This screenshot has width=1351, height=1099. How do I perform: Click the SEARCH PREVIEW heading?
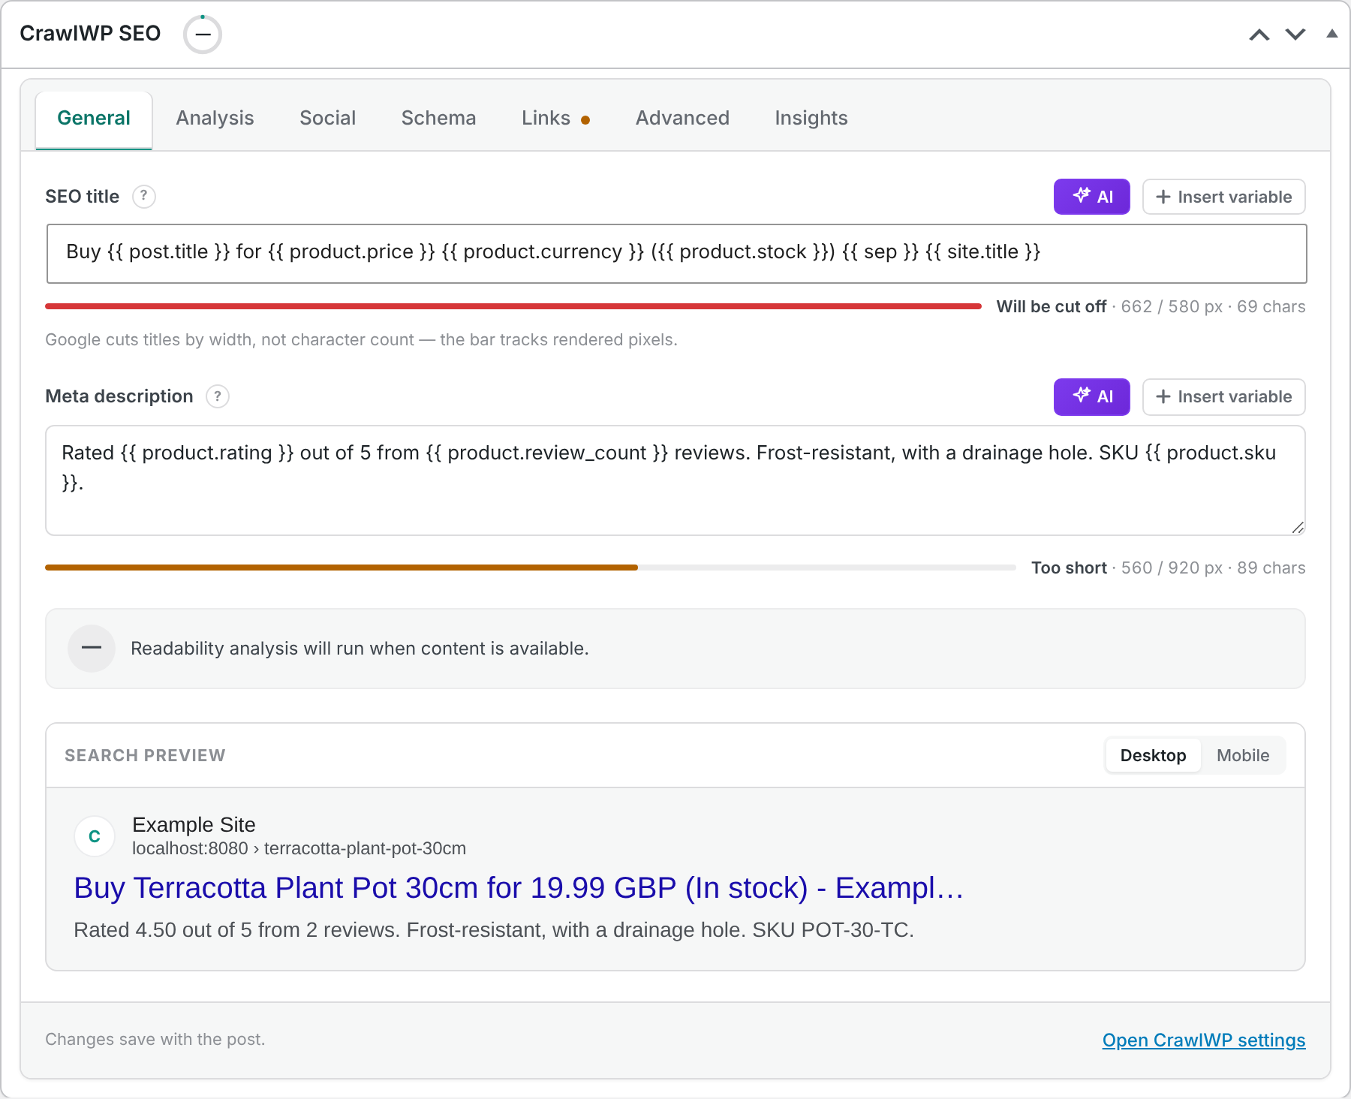tap(145, 755)
